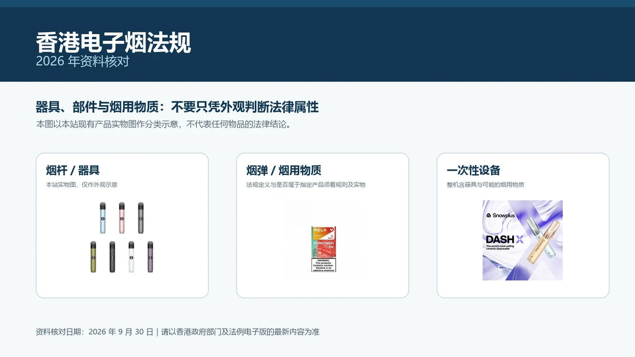Click the 烟弹 / 烟用物质 card title

(x=284, y=170)
